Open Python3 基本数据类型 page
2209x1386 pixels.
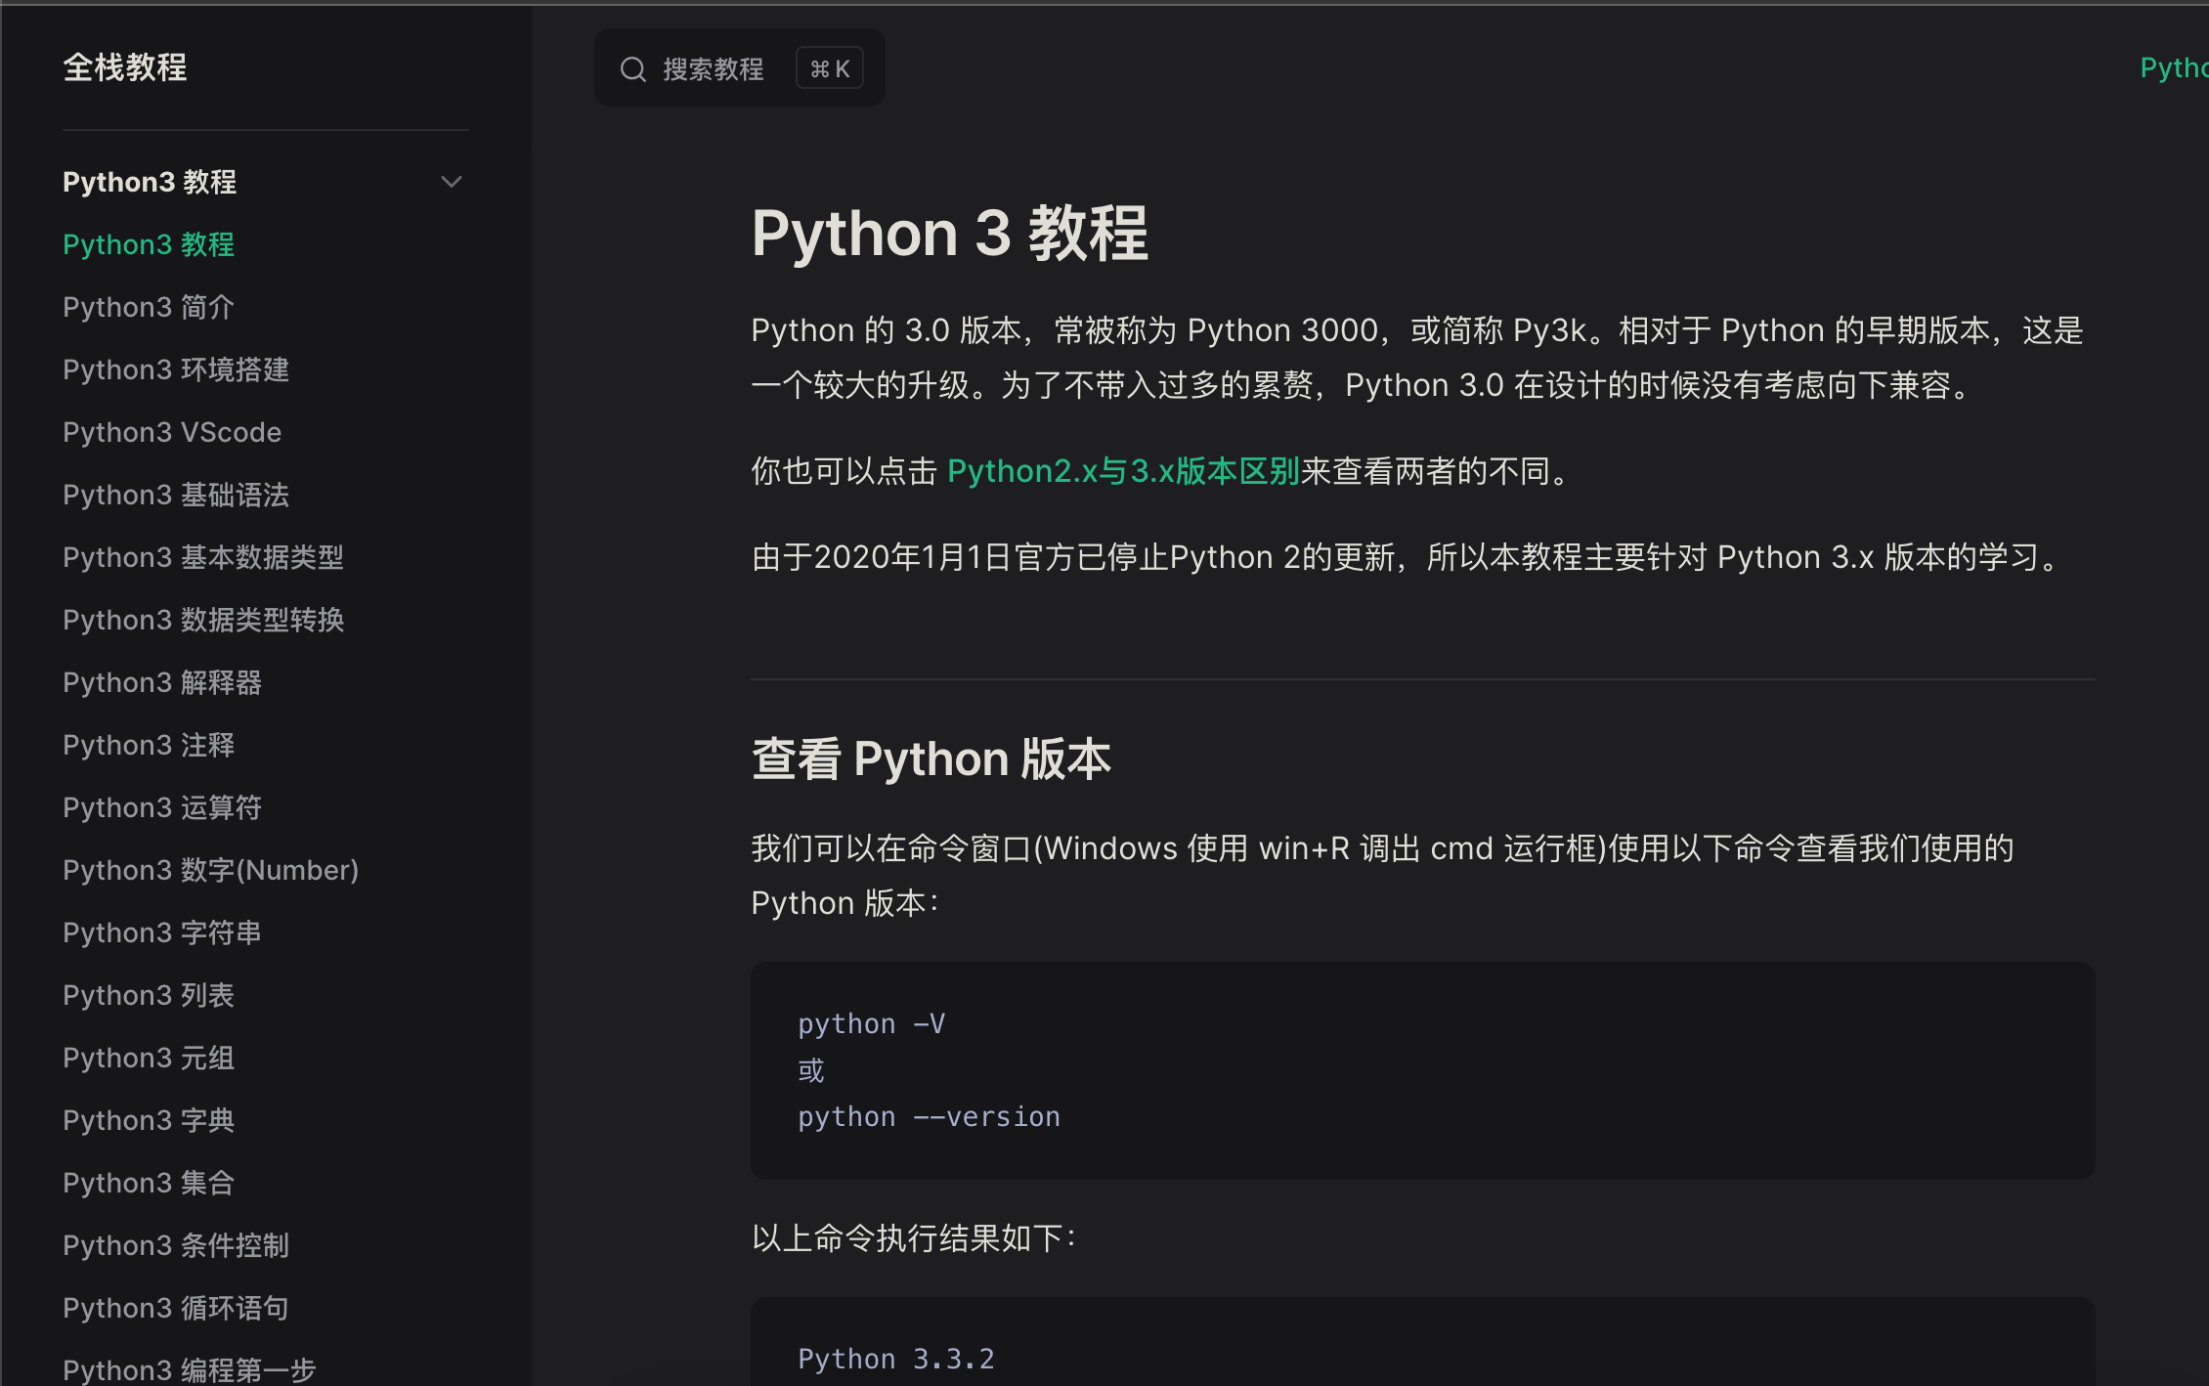(203, 557)
